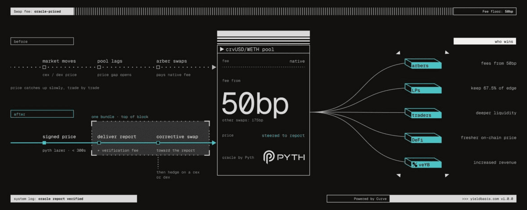The image size is (527, 210).
Task: Click the increased revenue text
Action: (495, 163)
